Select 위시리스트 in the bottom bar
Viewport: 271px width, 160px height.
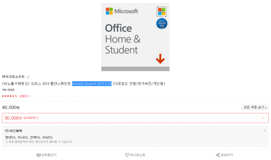coord(135,155)
